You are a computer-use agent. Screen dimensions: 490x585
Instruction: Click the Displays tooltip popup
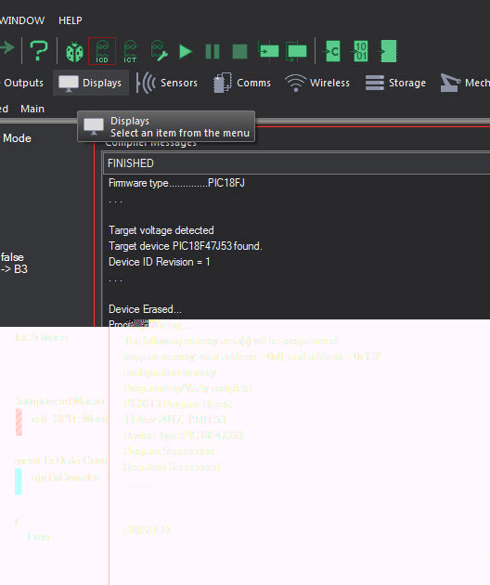(x=166, y=126)
